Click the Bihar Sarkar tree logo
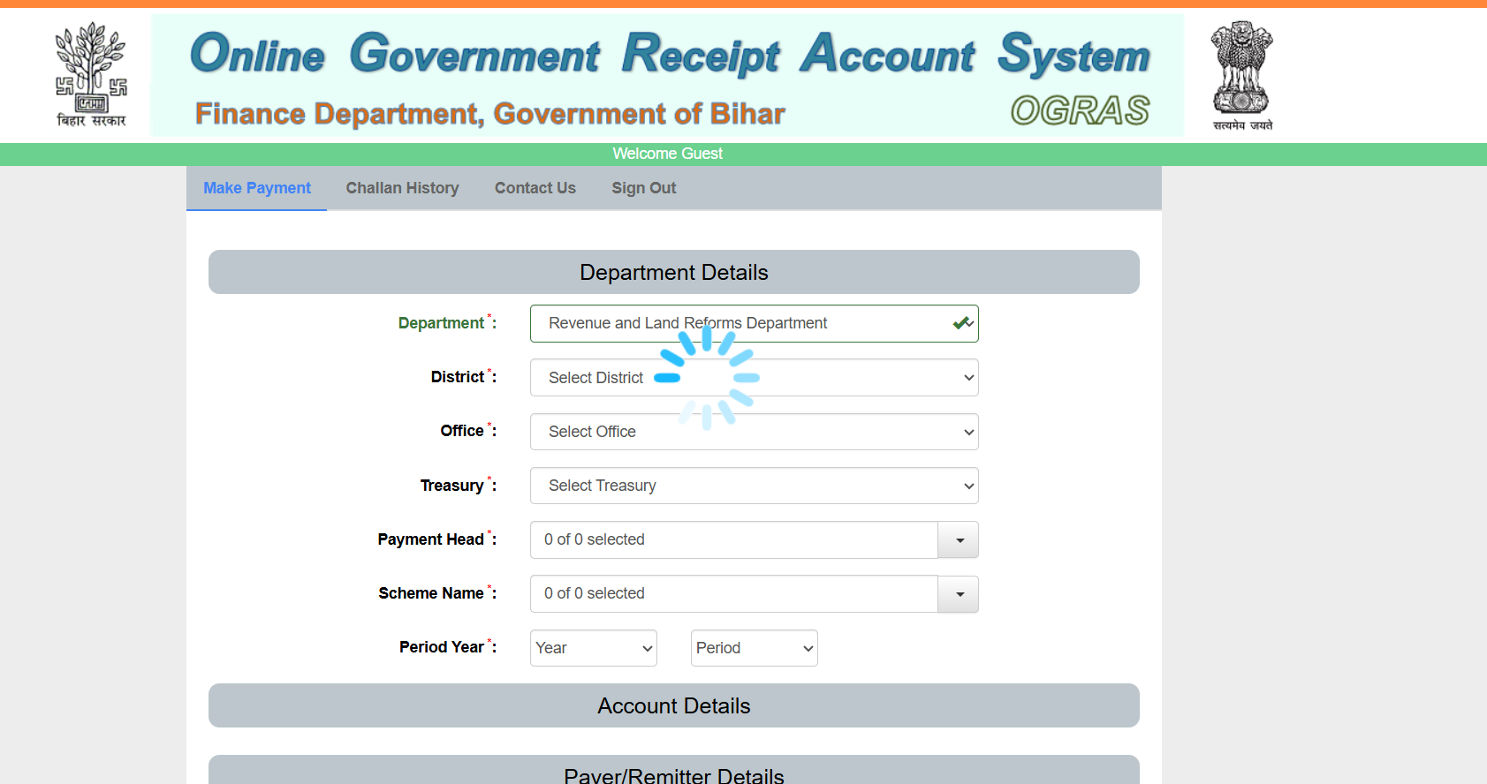1487x784 pixels. coord(91,75)
